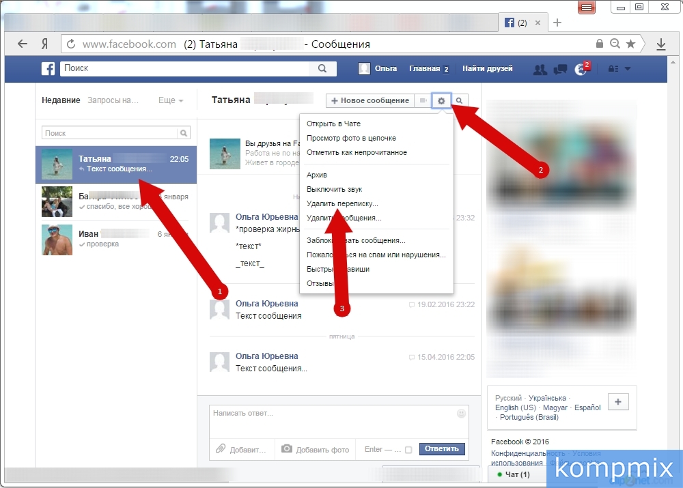Click the address bar lock icon
Viewport: 683px width, 488px height.
coord(600,44)
